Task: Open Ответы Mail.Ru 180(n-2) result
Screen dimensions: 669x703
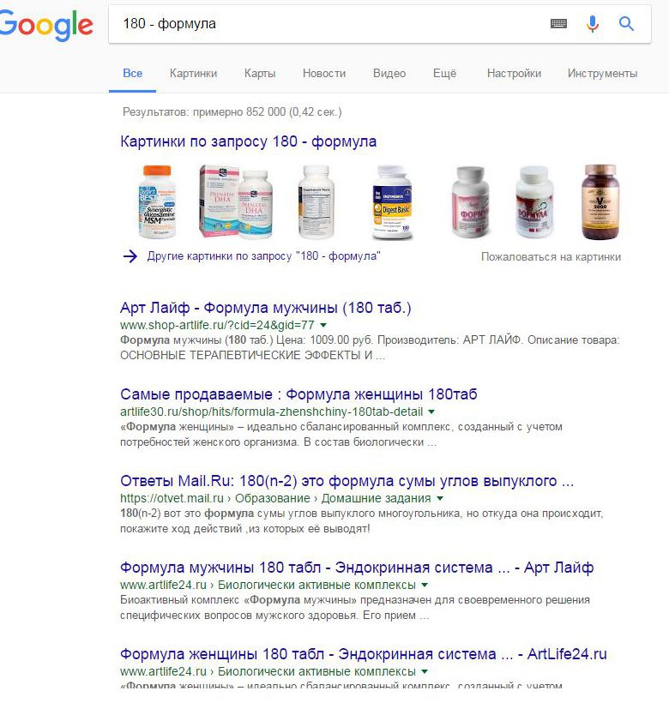Action: pyautogui.click(x=347, y=481)
